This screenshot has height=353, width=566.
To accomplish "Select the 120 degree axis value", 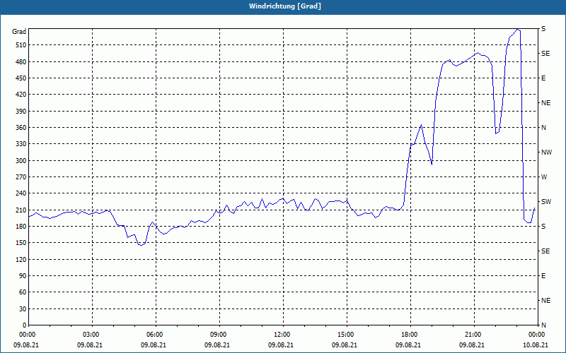I will point(21,259).
